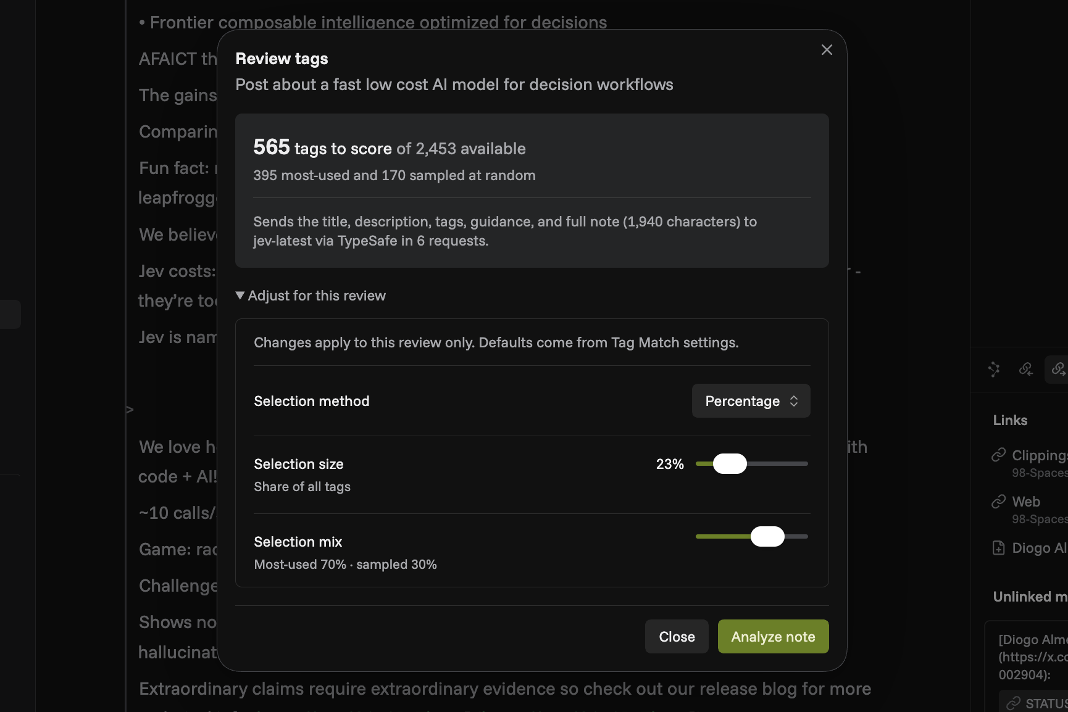Click 'Extraordinary claims require' line in note
Image resolution: width=1068 pixels, height=712 pixels.
tap(505, 689)
